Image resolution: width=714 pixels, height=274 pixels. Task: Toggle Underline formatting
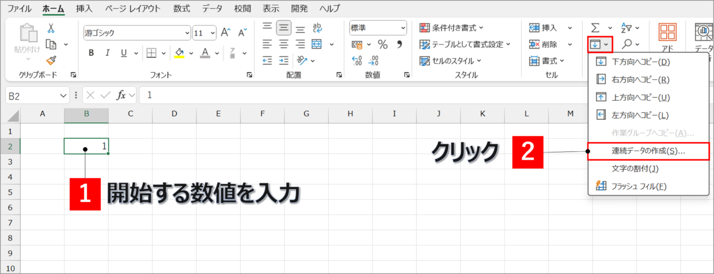[123, 53]
